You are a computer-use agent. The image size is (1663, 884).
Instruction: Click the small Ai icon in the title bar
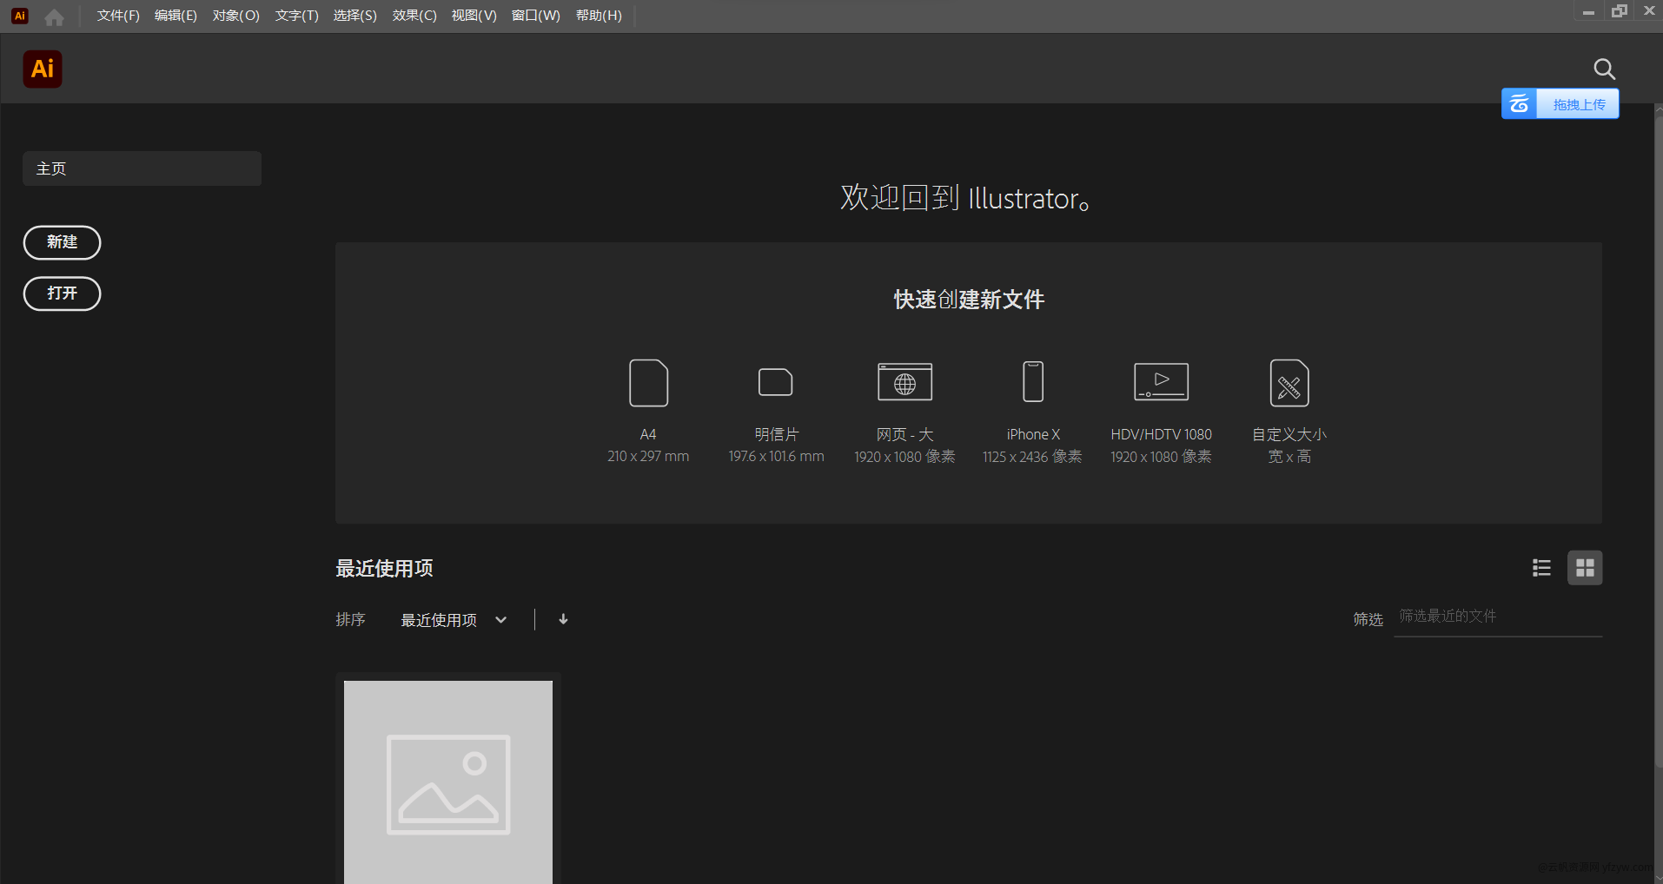click(20, 16)
